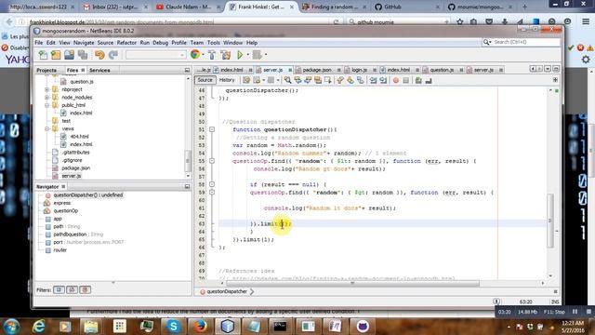Screen dimensions: 595x335
Task: Click the Save All toolbar icon
Action: (x=83, y=55)
